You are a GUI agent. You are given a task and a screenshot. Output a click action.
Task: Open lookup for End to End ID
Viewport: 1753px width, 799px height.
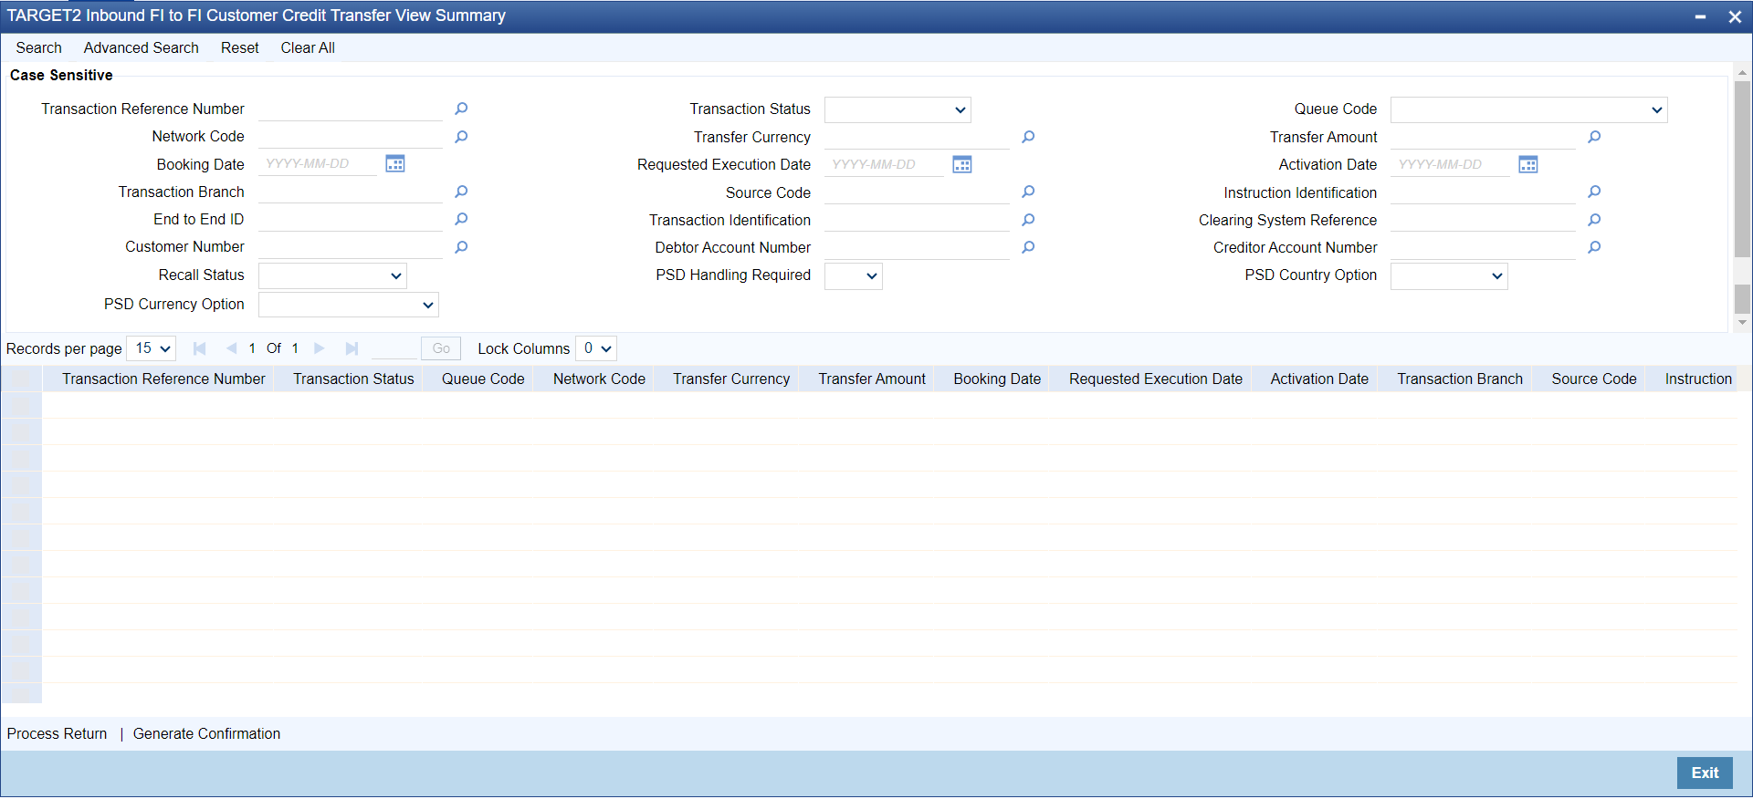tap(461, 219)
